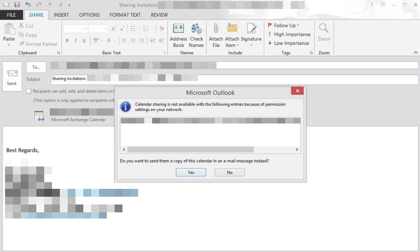Viewport: 420px width, 252px height.
Task: Open the Attach Item dropdown
Action: pos(232,35)
